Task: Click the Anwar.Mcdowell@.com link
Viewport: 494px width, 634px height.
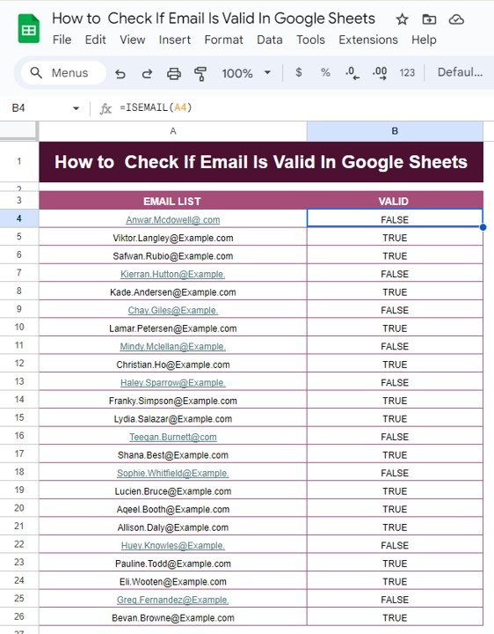Action: [173, 220]
